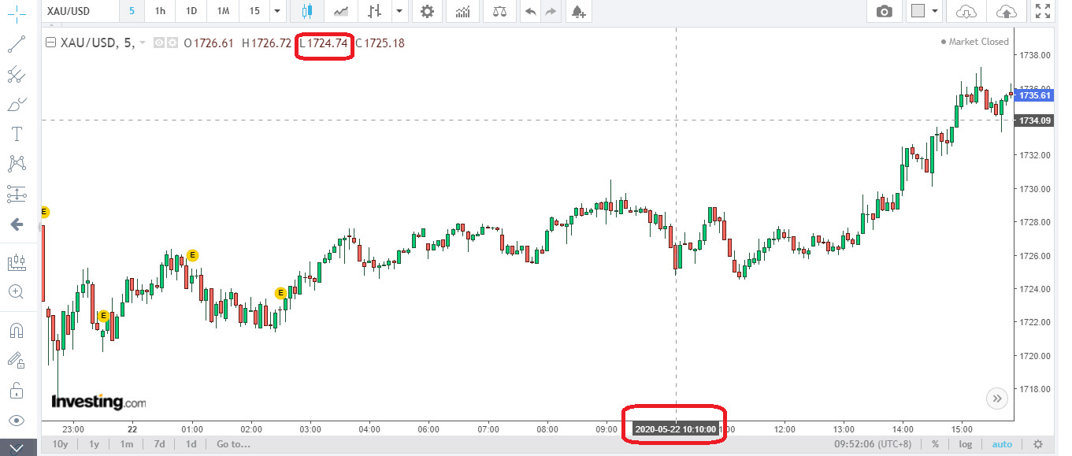Enable the magnet mode tool

[17, 329]
